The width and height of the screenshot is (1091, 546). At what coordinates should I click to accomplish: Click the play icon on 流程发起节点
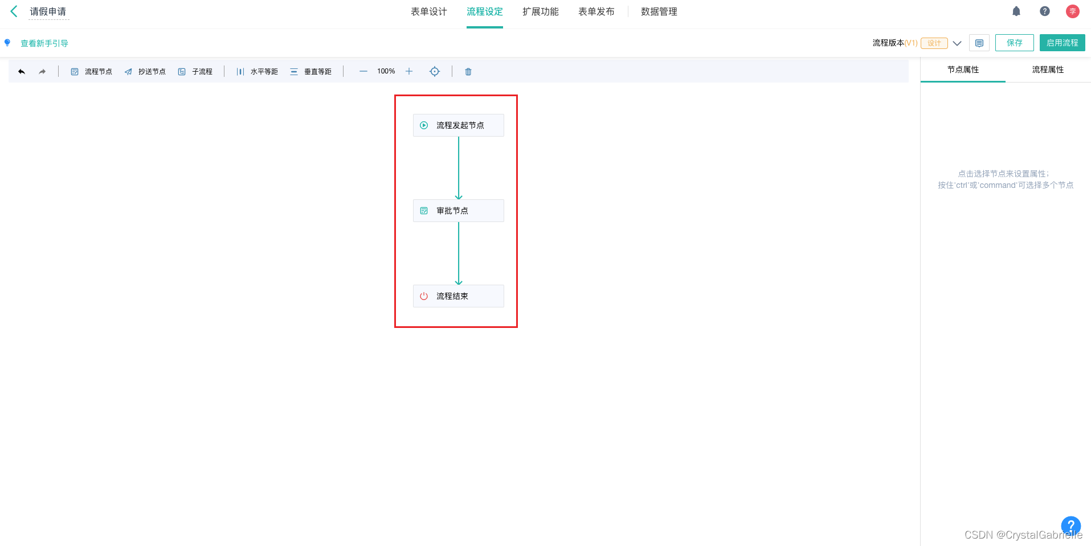[x=424, y=125]
